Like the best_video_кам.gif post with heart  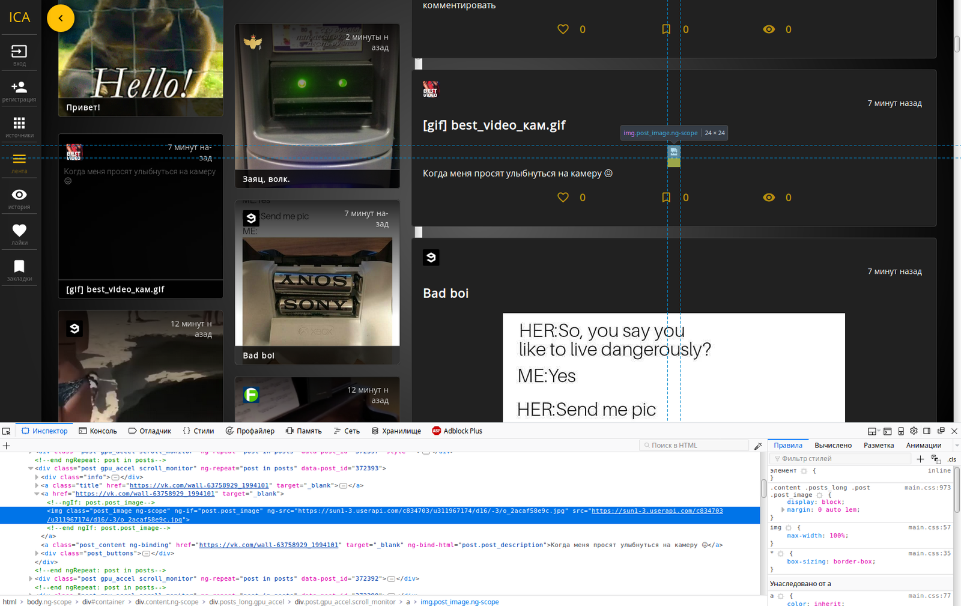(563, 198)
